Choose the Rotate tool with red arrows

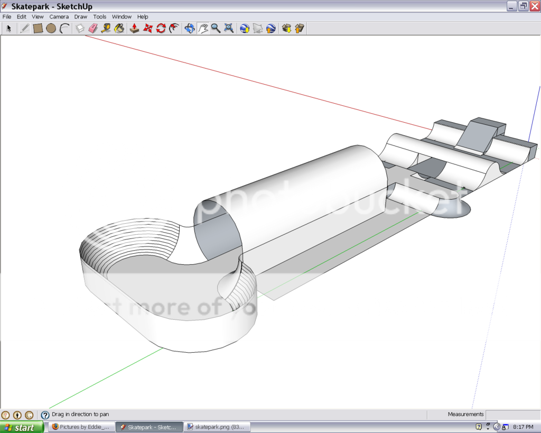pos(161,29)
